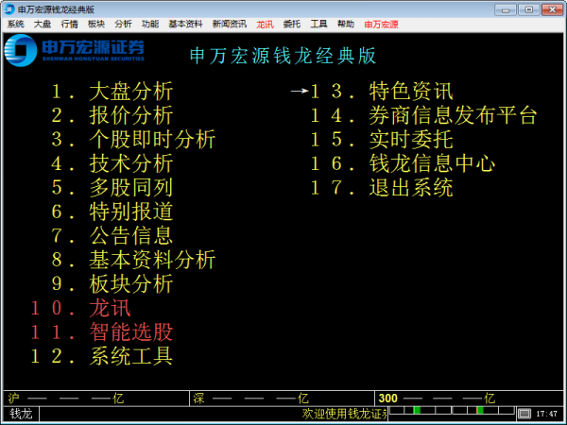Click the small window icon near clock

click(524, 414)
